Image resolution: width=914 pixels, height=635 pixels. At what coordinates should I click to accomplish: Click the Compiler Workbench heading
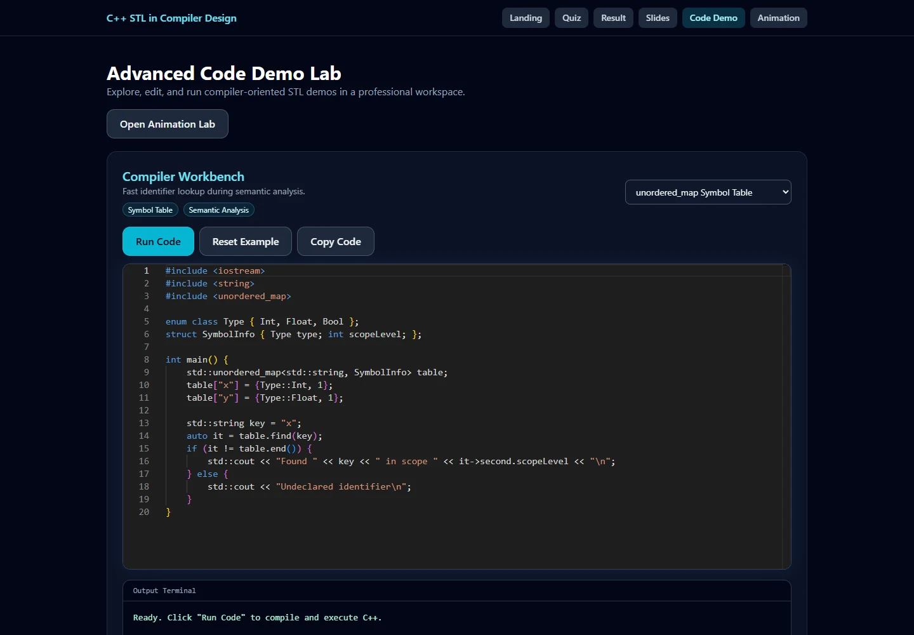183,177
